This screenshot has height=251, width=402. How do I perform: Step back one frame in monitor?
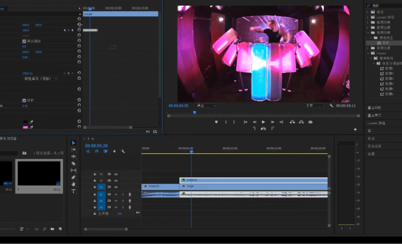click(255, 122)
